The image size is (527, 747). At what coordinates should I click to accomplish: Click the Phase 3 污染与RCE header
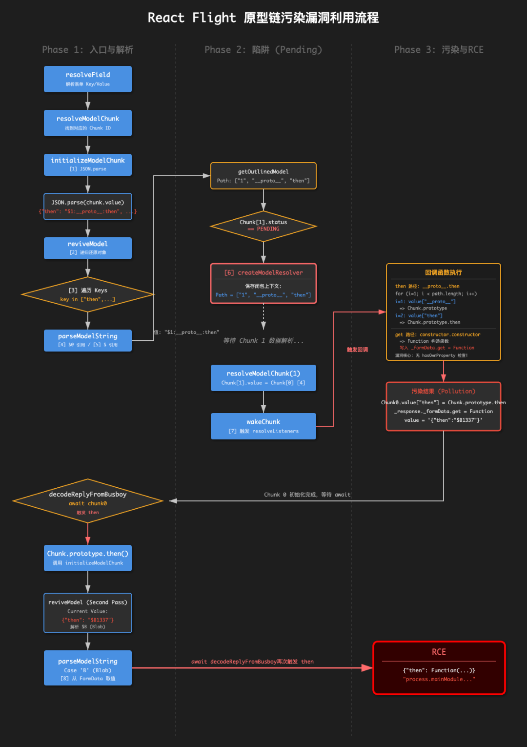pyautogui.click(x=438, y=49)
